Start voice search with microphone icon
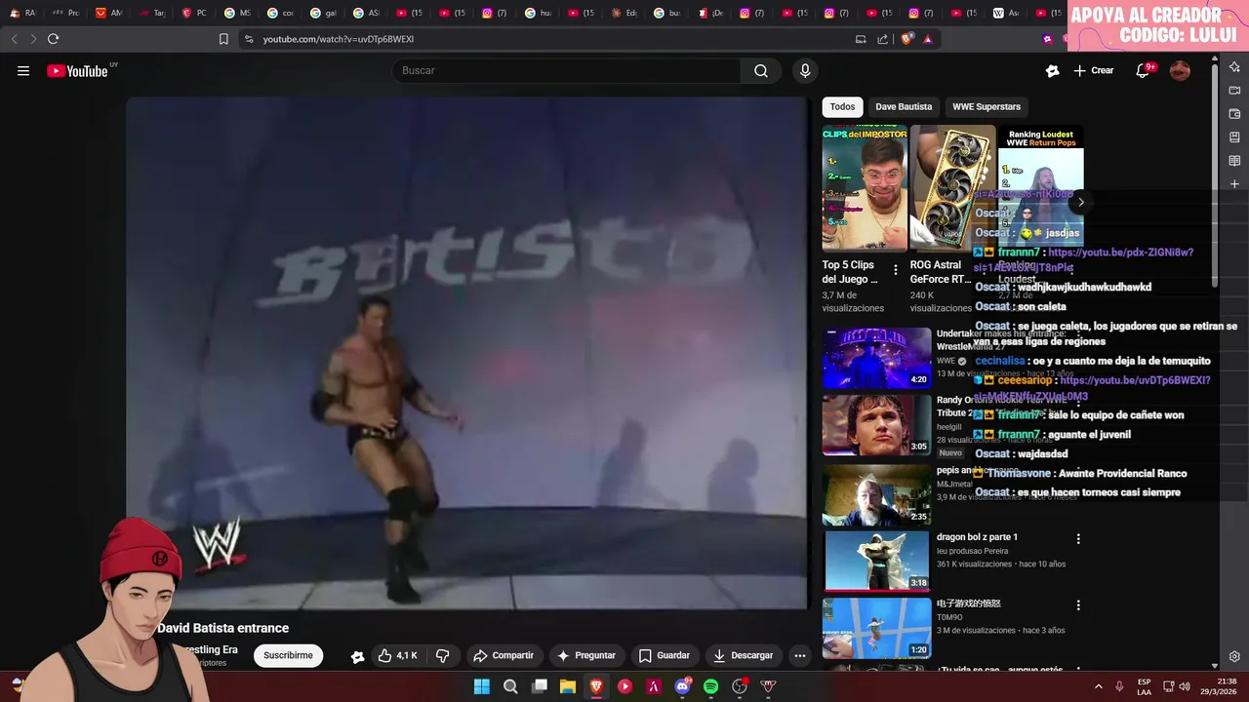This screenshot has height=702, width=1249. [x=805, y=70]
